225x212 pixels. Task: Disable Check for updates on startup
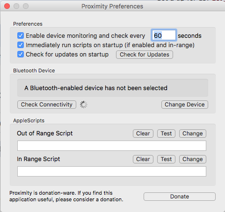pyautogui.click(x=21, y=54)
